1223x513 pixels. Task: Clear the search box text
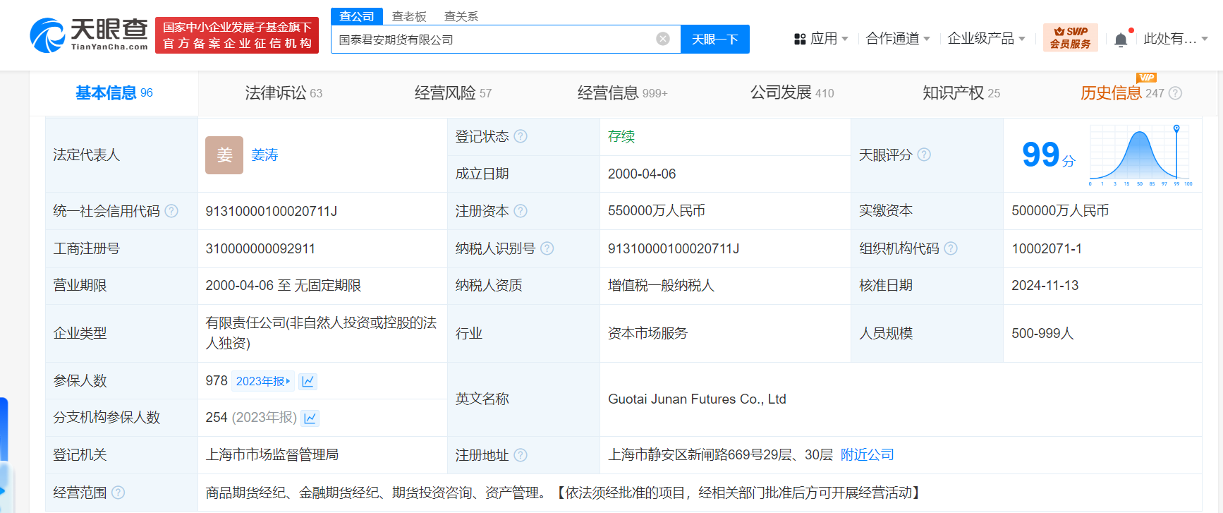[x=662, y=39]
